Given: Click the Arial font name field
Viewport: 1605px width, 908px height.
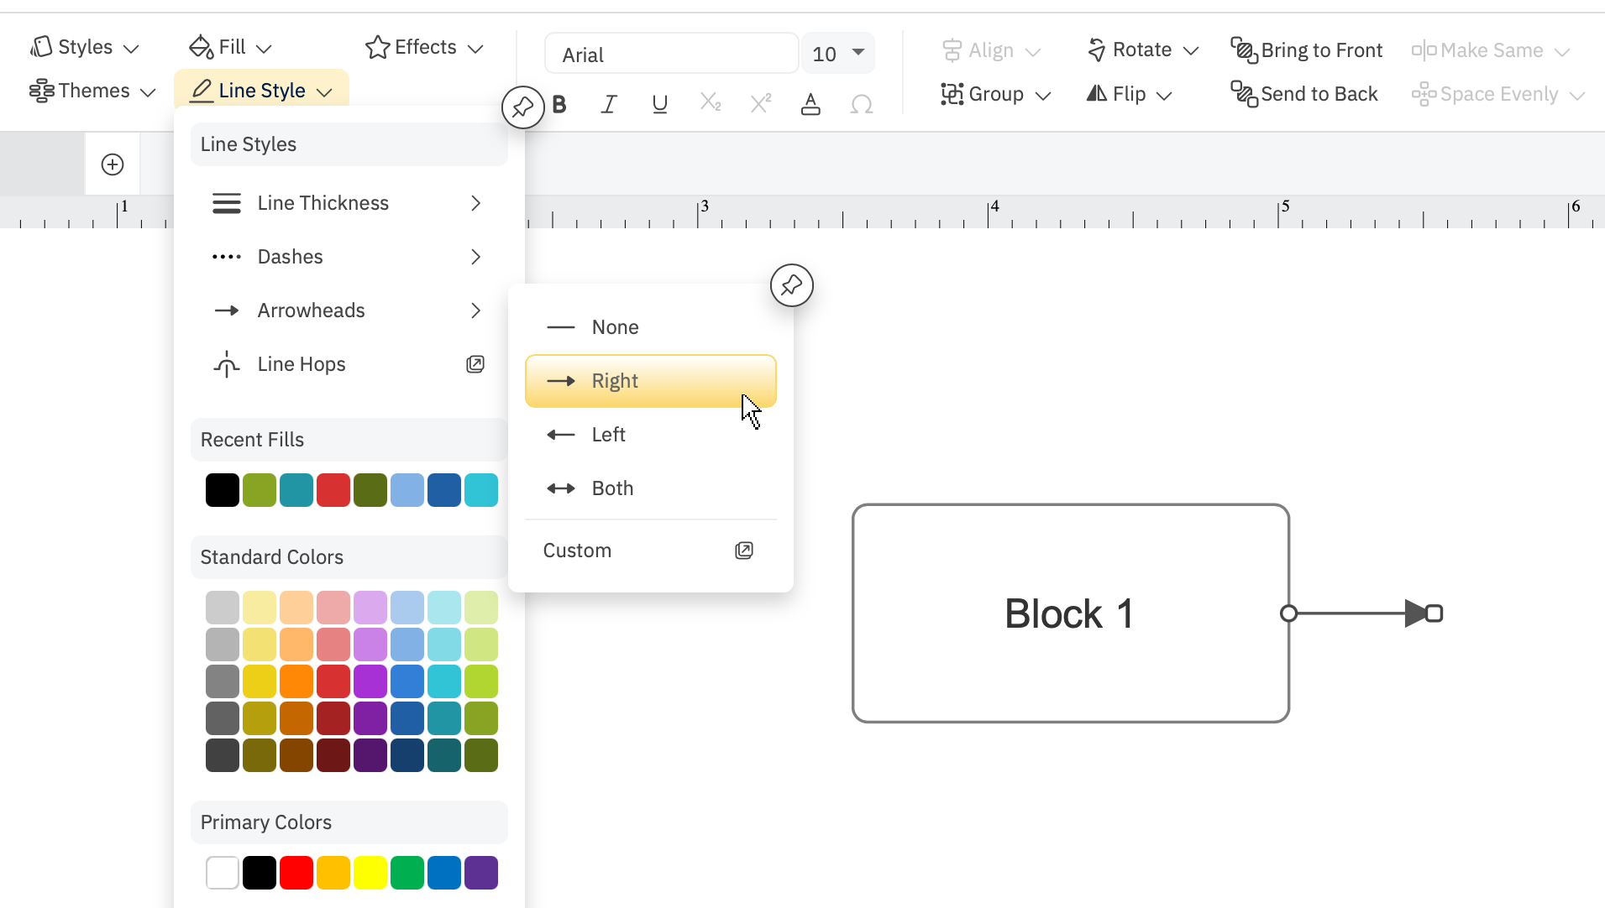Looking at the screenshot, I should tap(670, 55).
